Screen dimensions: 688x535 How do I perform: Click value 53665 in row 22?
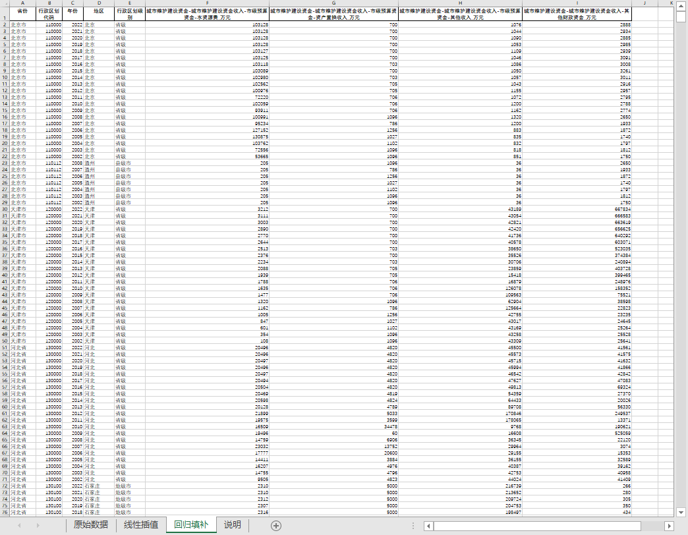pos(207,157)
